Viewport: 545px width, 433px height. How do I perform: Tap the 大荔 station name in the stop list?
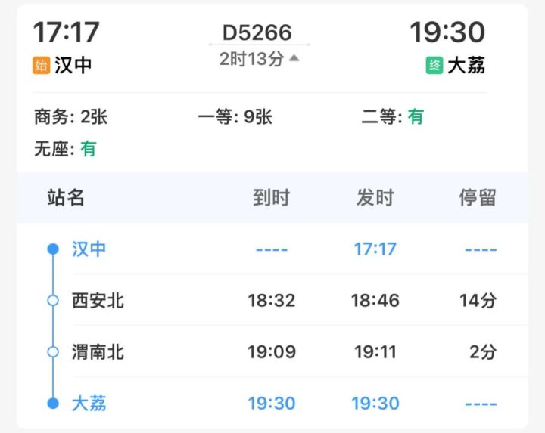pos(89,403)
